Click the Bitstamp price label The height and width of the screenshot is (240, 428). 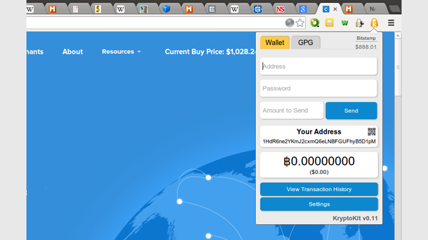[x=366, y=38]
